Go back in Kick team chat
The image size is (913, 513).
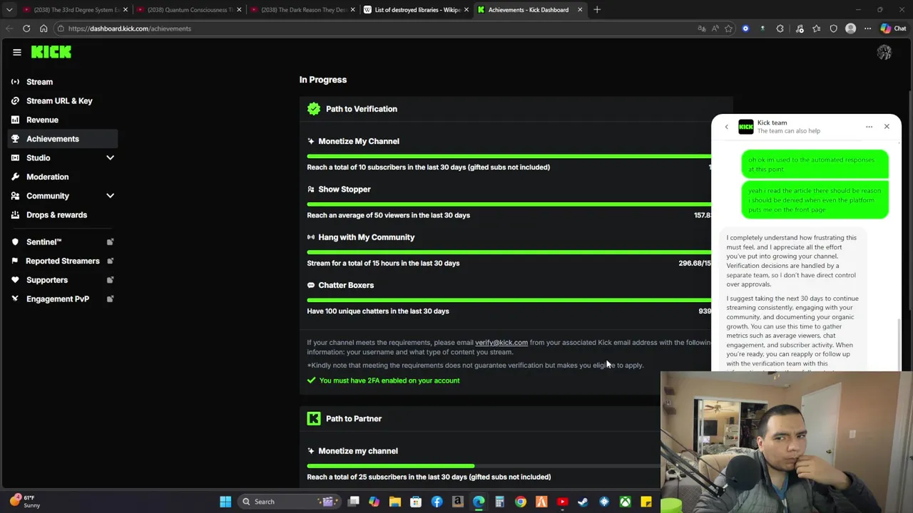pos(726,127)
